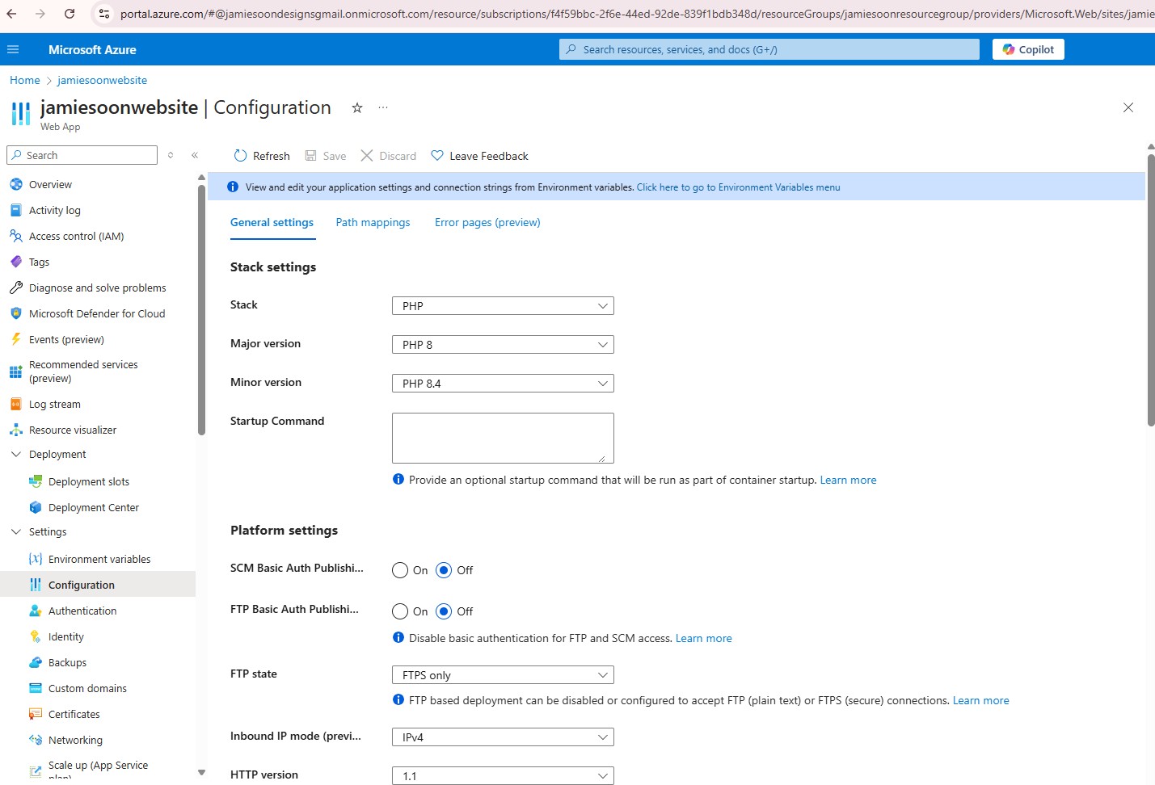Open the Resource visualizer
Viewport: 1155px width, 785px height.
point(72,430)
